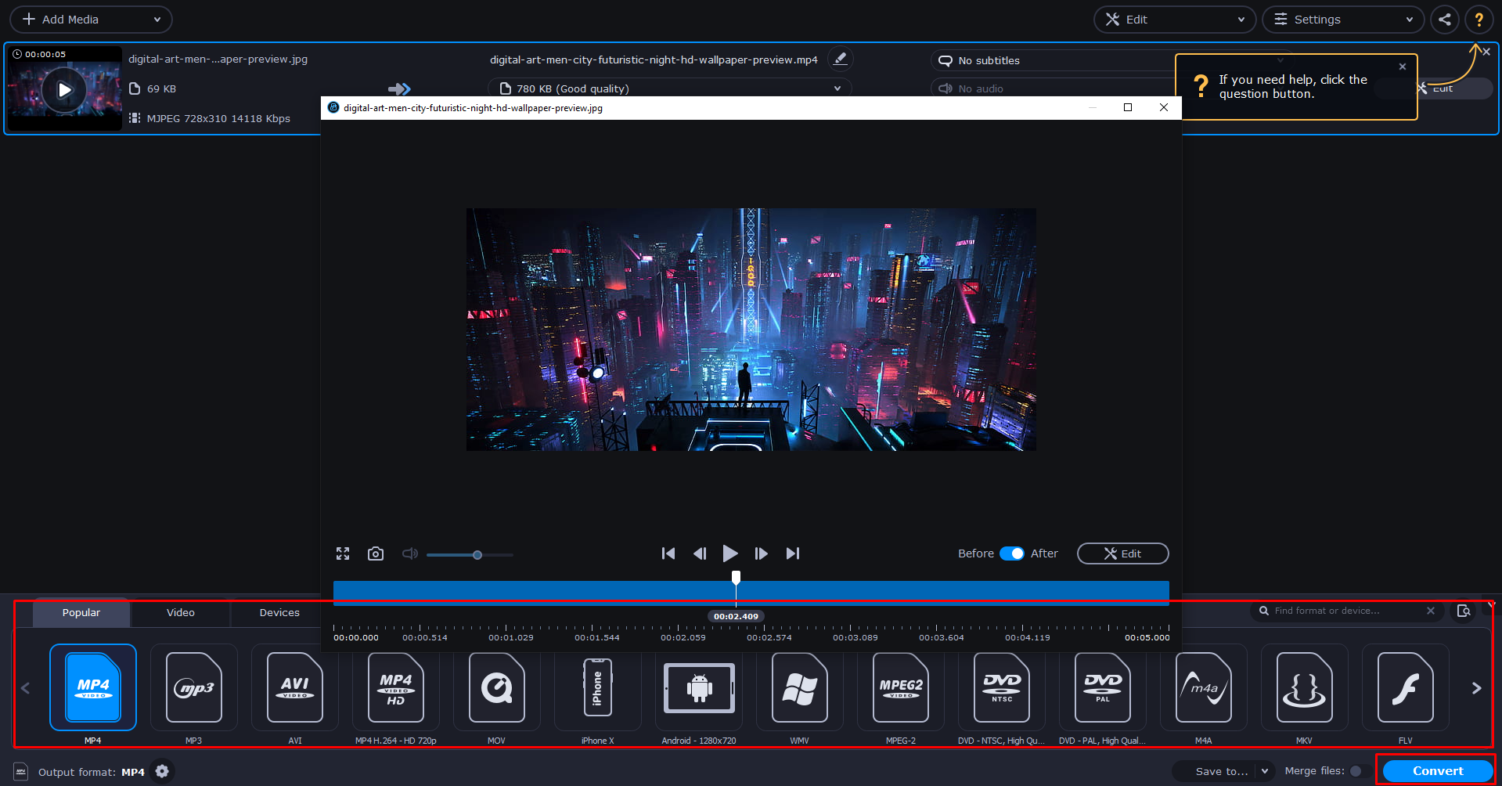Open the Devices tab

click(279, 613)
